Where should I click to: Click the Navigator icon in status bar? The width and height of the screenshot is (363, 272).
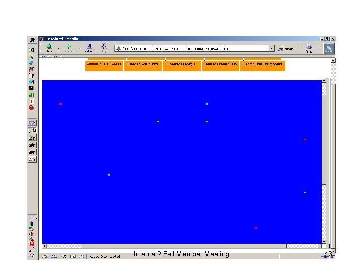click(x=45, y=256)
